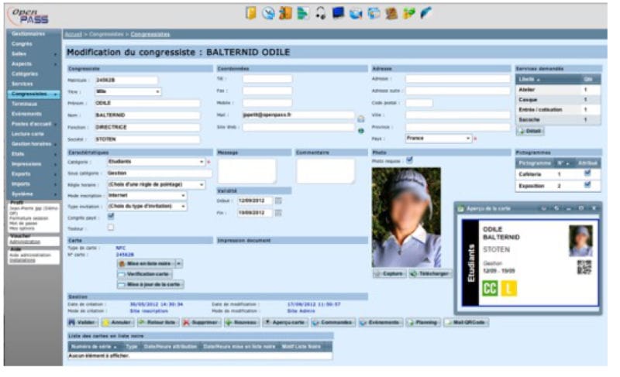Toggle Attribué checkbox for Cafétéria pictogram
620x377 pixels.
tap(587, 173)
